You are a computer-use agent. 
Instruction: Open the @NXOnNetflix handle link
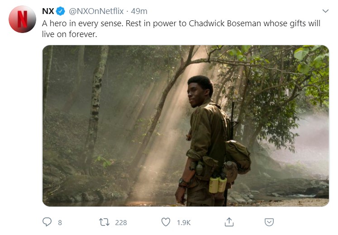[96, 11]
